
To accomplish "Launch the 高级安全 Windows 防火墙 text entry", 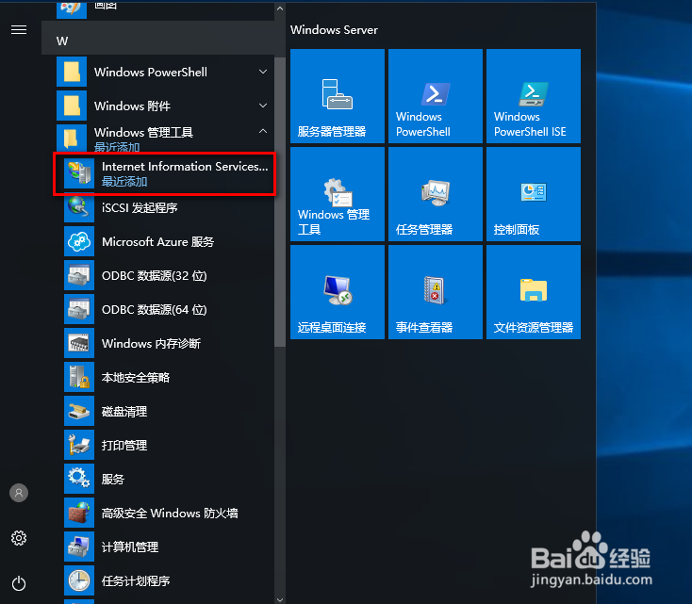I will 170,514.
